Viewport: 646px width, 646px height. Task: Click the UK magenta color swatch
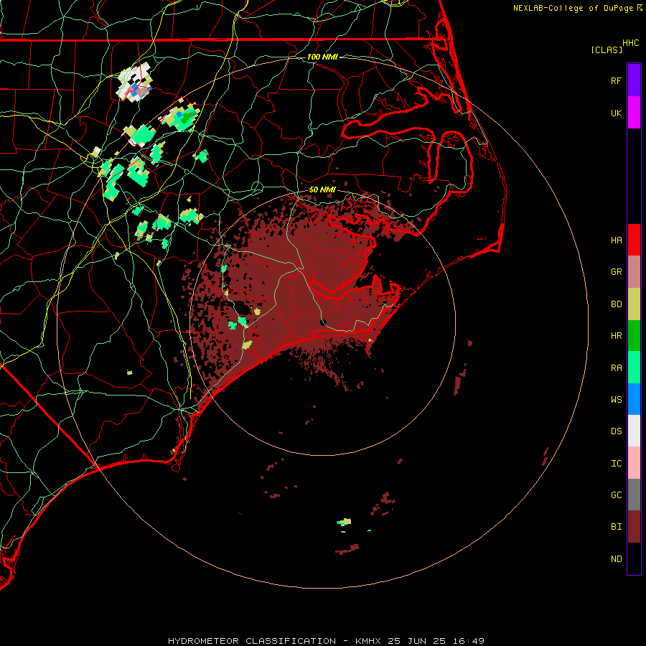pyautogui.click(x=634, y=113)
